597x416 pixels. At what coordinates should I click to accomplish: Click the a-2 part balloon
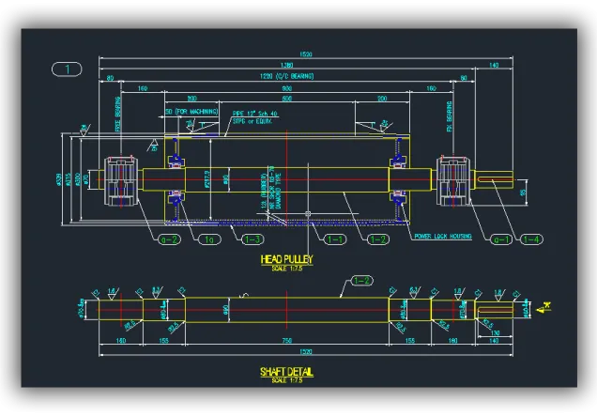(169, 239)
